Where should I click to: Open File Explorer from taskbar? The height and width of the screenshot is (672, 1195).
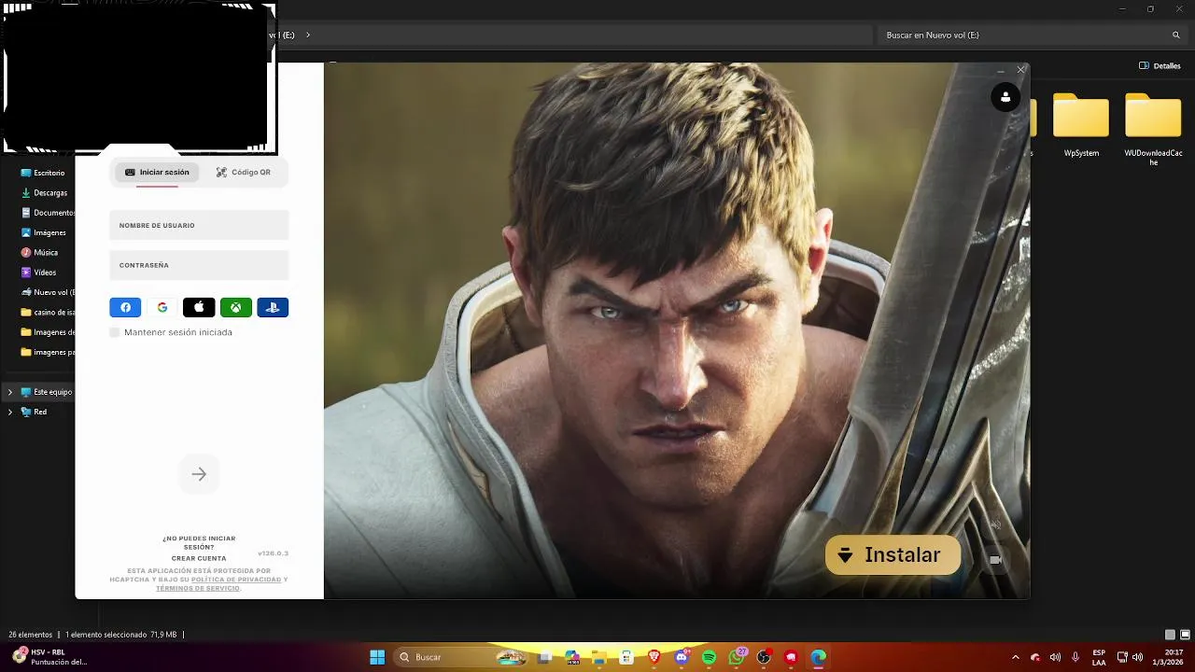click(x=598, y=657)
